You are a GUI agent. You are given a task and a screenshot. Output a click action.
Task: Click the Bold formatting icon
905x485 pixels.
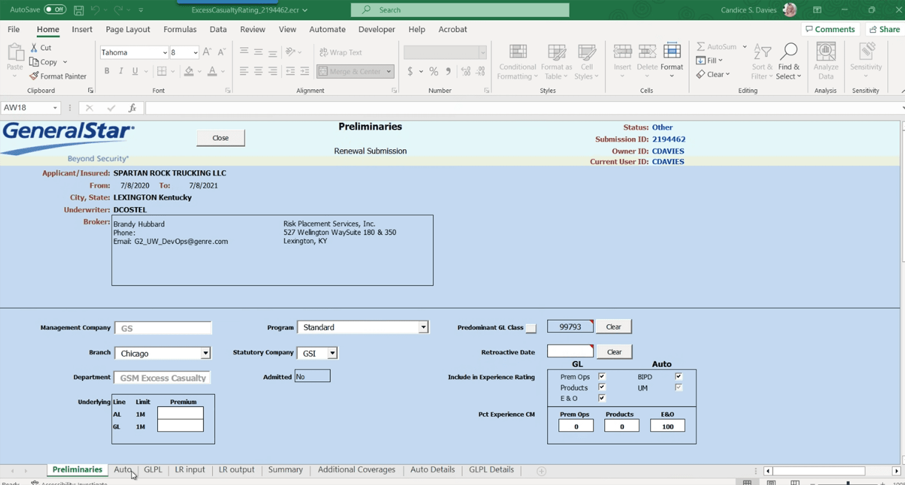click(x=106, y=71)
